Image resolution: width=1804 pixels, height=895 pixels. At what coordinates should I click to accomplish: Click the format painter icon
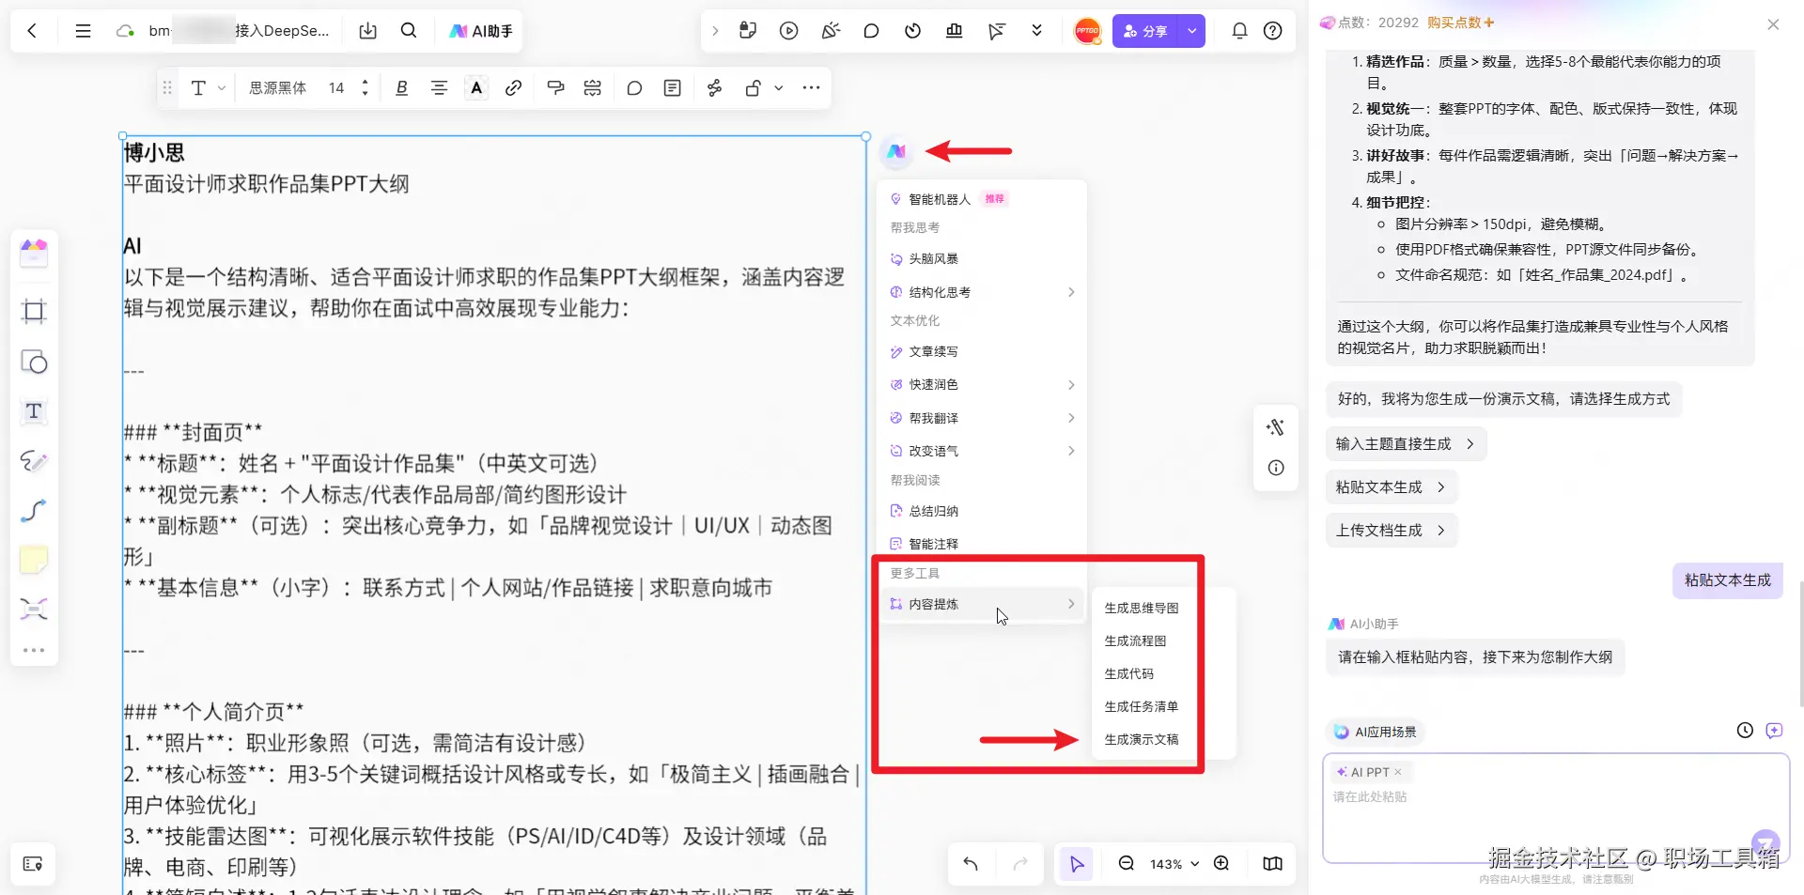555,88
